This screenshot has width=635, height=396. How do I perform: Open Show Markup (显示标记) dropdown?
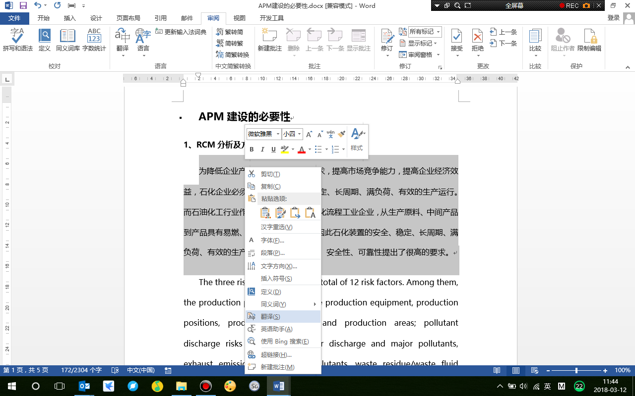[418, 43]
